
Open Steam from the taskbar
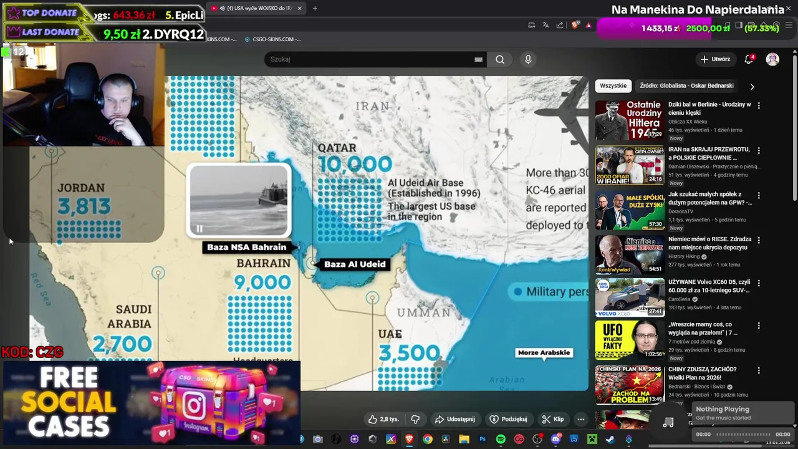pyautogui.click(x=610, y=439)
